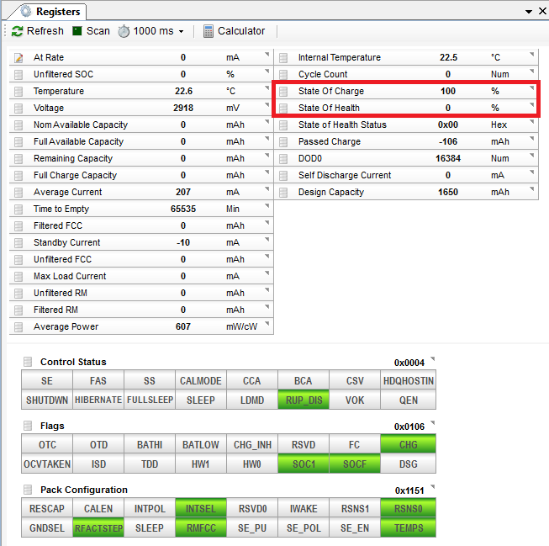549x546 pixels.
Task: Select the Registers tab
Action: tap(50, 12)
